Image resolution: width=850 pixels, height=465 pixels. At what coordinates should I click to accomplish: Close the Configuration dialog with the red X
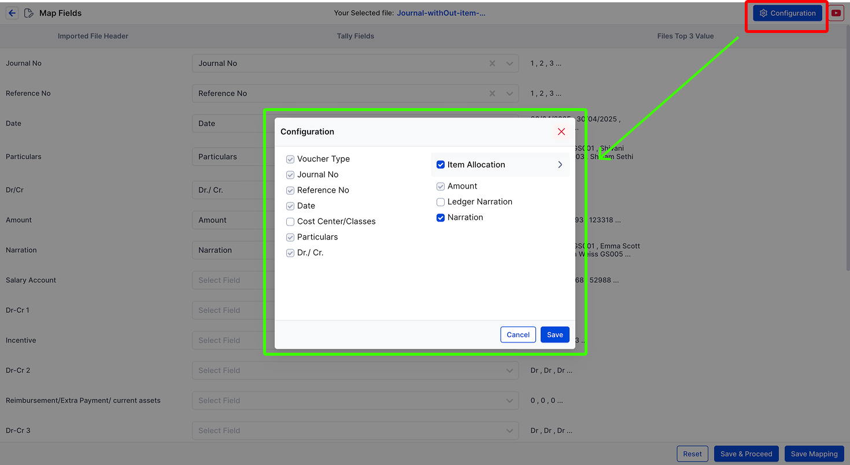point(561,132)
